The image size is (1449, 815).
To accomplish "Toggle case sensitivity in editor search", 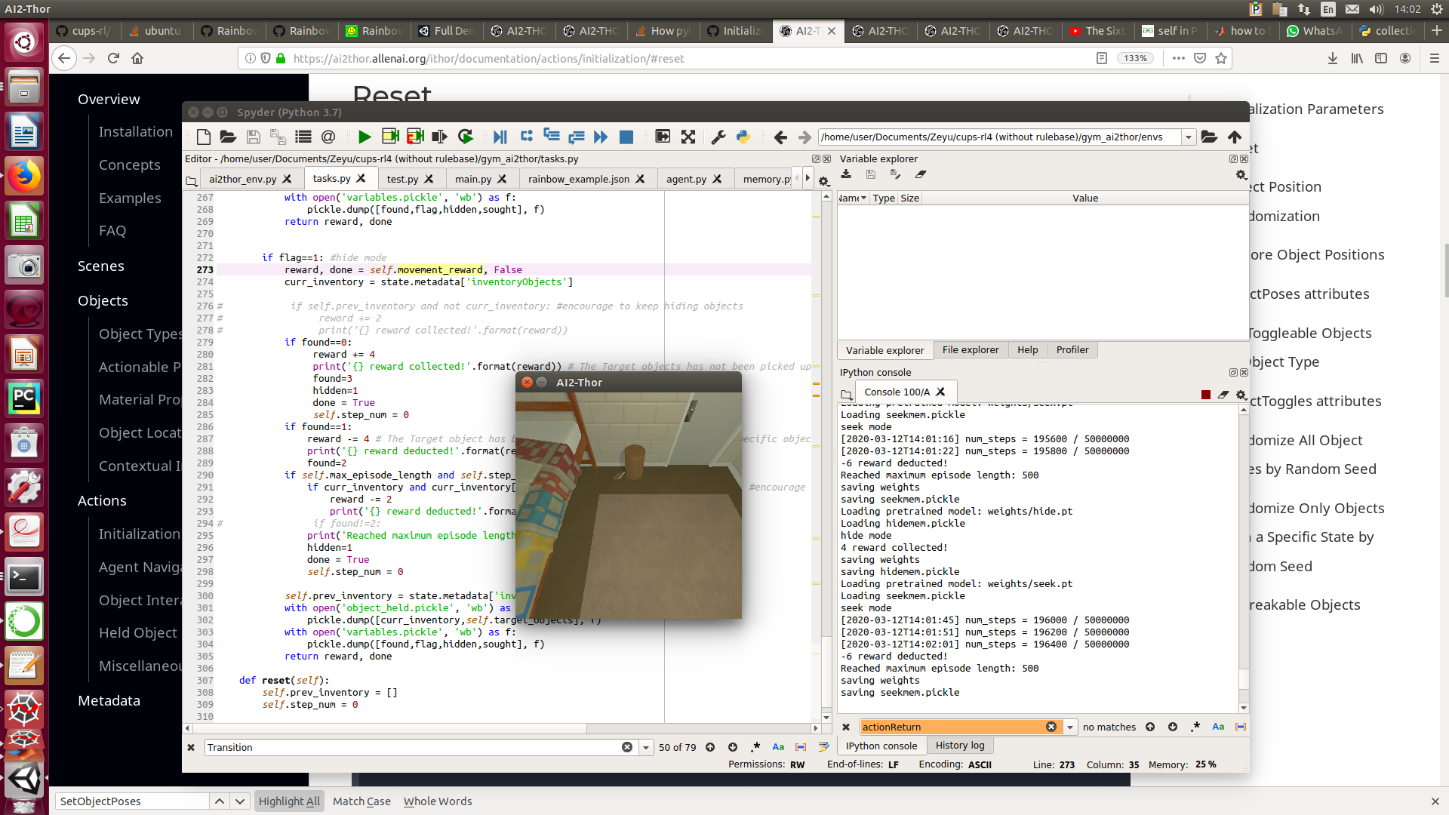I will pyautogui.click(x=778, y=747).
